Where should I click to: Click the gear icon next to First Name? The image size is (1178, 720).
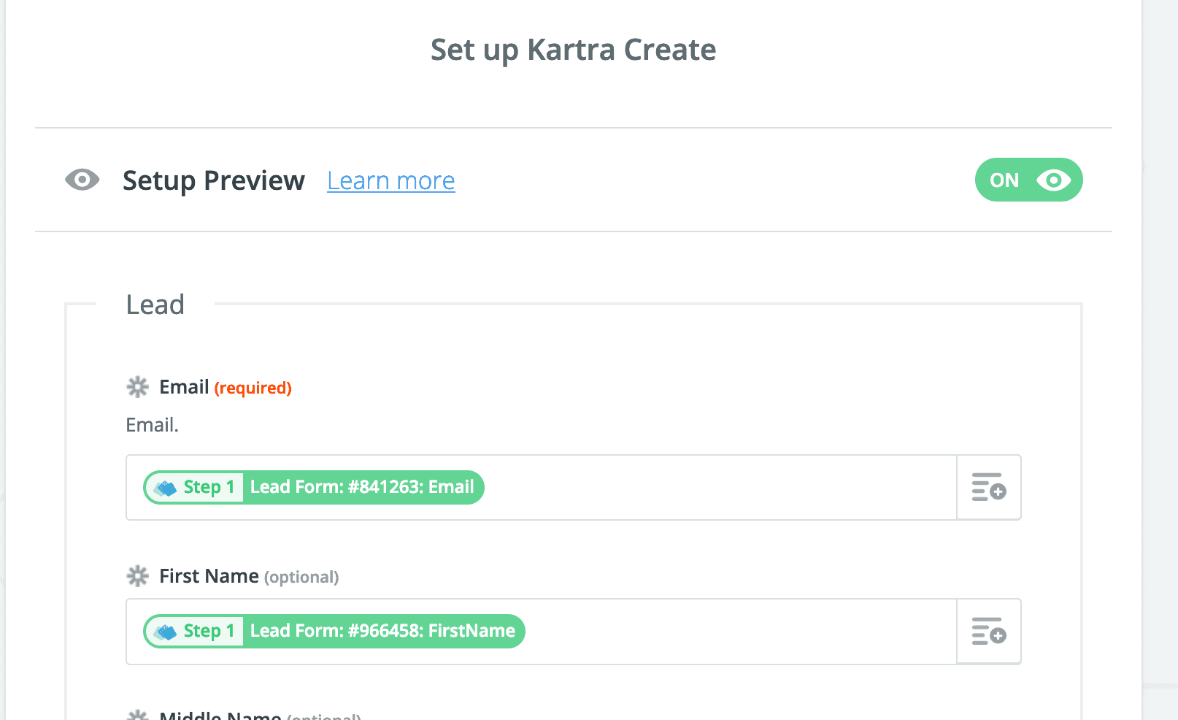tap(137, 576)
